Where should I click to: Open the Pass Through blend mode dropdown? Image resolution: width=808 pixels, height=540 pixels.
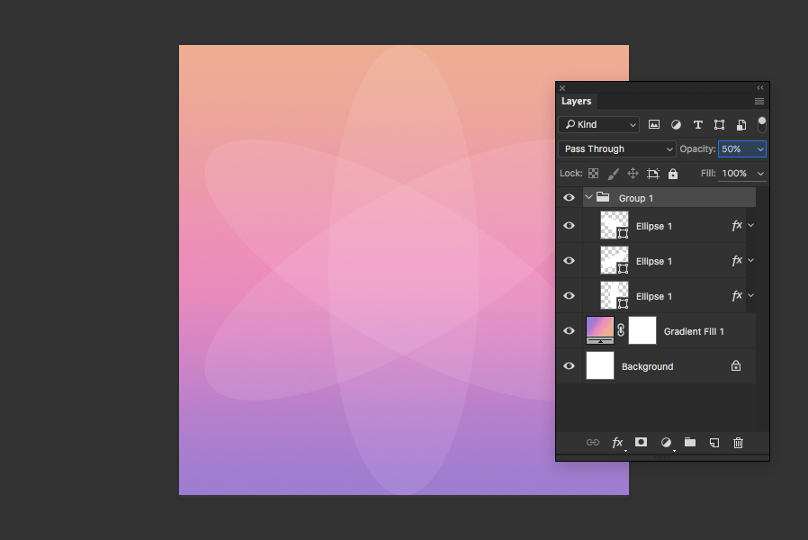click(617, 148)
